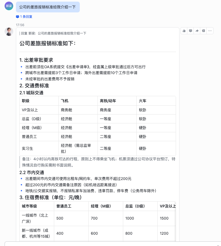Screen dimensions: 221x246
Task: Select the "总监（D级）" lodging table header
Action: [135, 206]
